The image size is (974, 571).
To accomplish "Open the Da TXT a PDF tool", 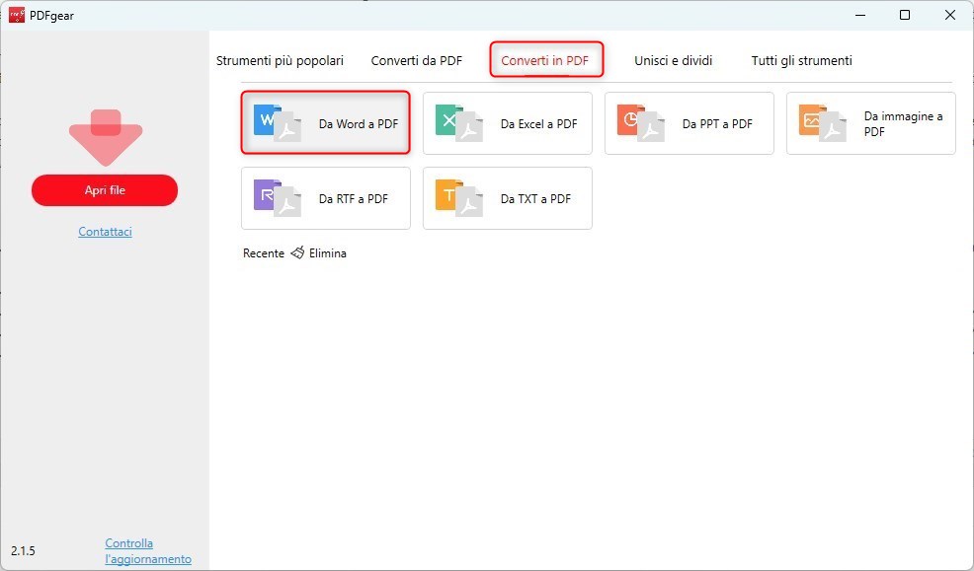I will click(x=507, y=198).
